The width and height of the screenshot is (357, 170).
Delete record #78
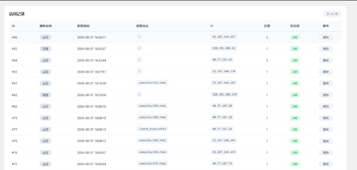(326, 141)
